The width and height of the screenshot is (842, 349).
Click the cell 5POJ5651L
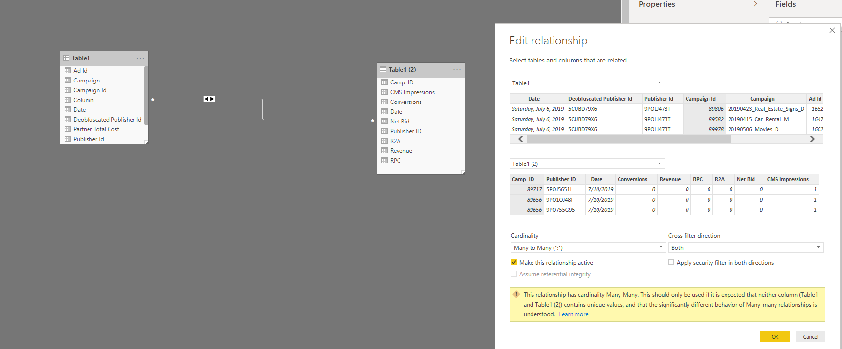565,189
